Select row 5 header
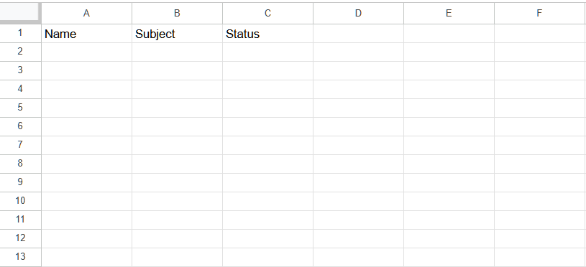This screenshot has width=586, height=267. pos(20,108)
